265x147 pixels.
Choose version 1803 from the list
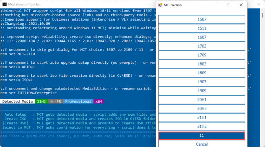[202, 64]
